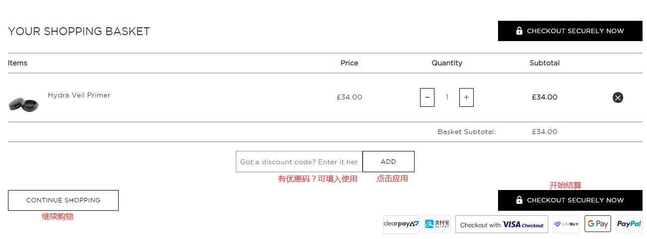The image size is (647, 239).
Task: Choose the Laybuy payment icon
Action: [566, 224]
